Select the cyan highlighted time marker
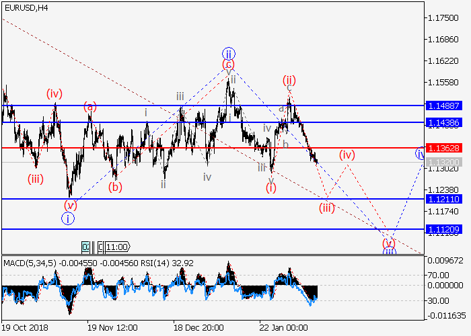Image resolution: width=471 pixels, height=336 pixels. 85,247
